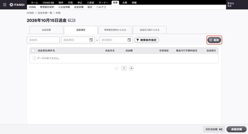This screenshot has height=134, width=248.
Task: Open 入出金明細 in the submenu
Action: [64, 7]
